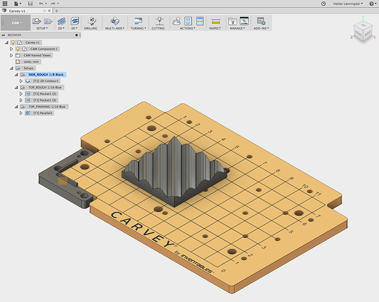
Task: Open the job status clock icon
Action: pyautogui.click(x=323, y=4)
